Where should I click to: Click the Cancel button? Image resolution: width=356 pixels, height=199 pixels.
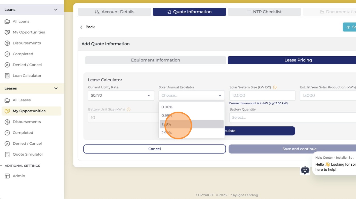155,149
